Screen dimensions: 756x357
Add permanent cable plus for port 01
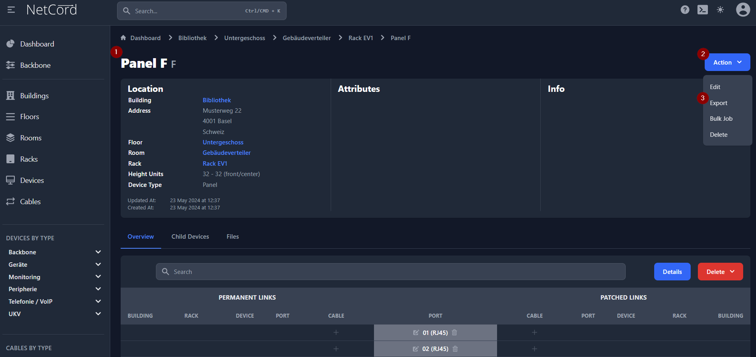click(336, 333)
